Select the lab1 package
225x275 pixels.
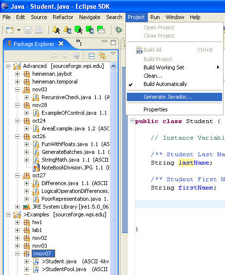pos(37,230)
